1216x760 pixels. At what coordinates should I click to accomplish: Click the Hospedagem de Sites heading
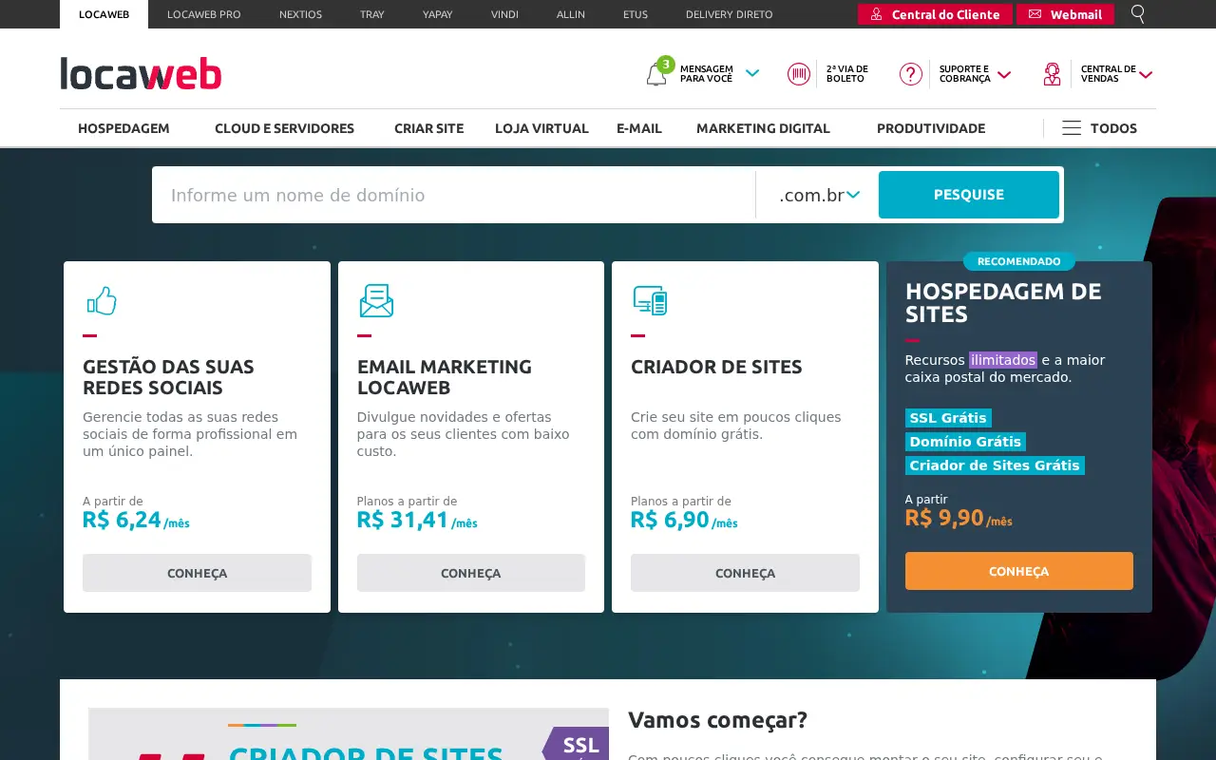point(1003,303)
